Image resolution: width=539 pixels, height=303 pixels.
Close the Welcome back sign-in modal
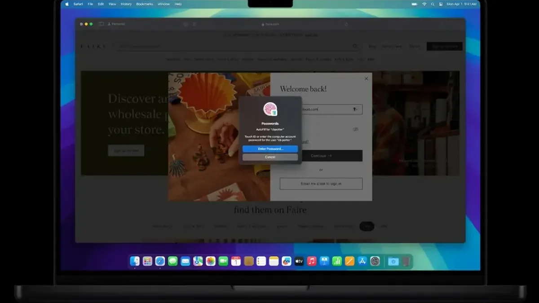coord(366,79)
